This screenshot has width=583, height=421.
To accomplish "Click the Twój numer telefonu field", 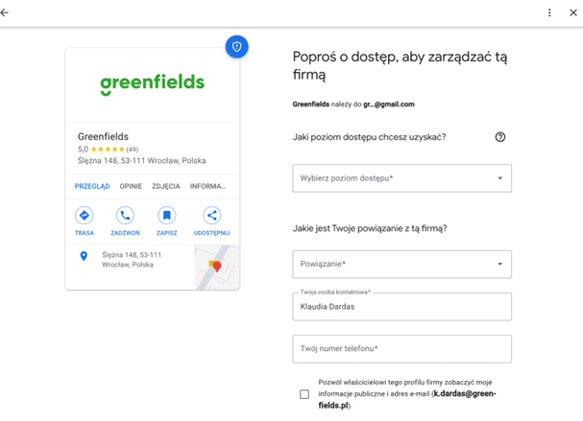I will 401,349.
